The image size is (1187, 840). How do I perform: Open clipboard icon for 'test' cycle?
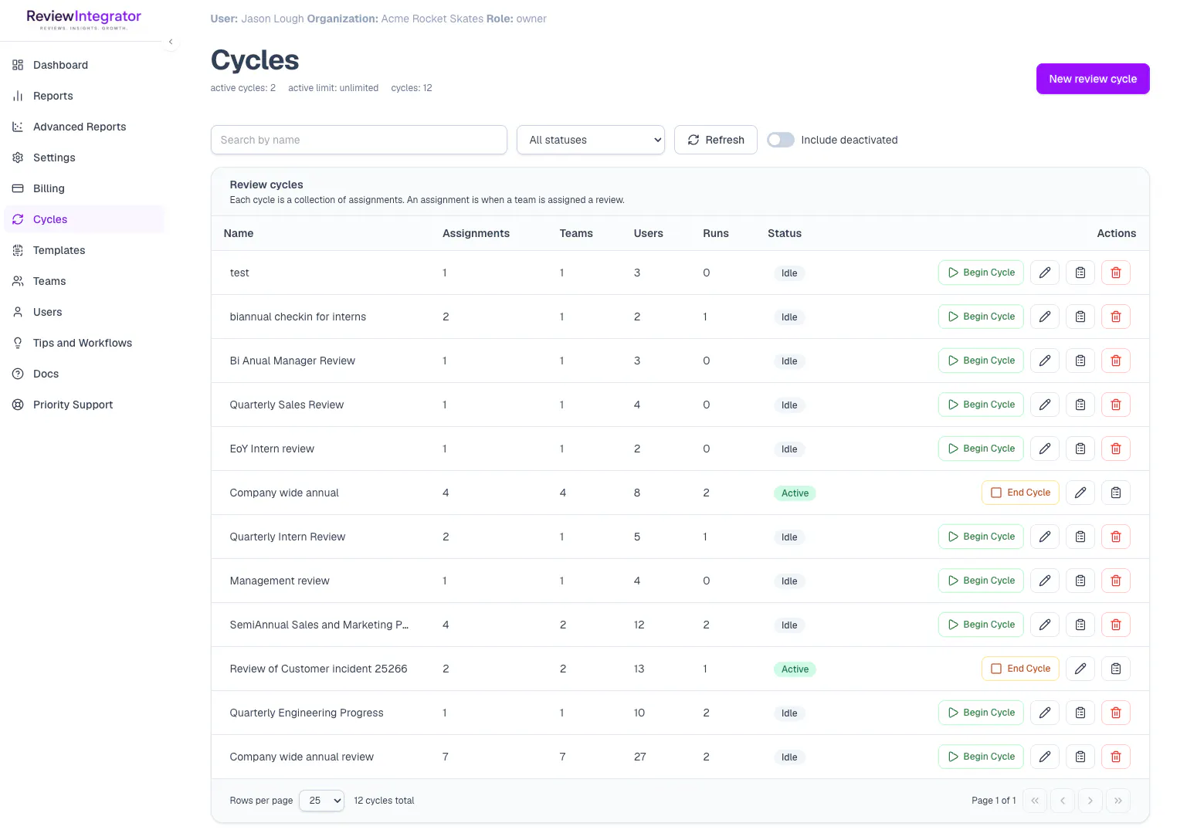[x=1080, y=273]
